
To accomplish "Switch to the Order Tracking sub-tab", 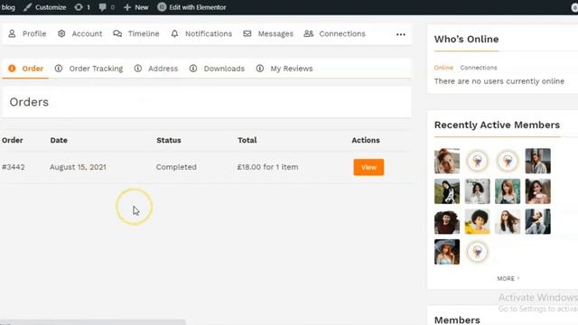I will (x=89, y=69).
